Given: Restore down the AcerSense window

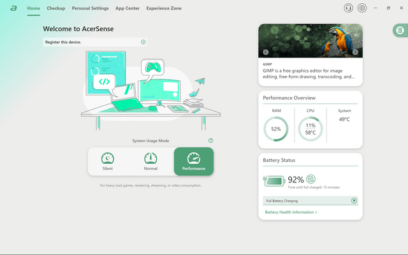Looking at the screenshot, I should pyautogui.click(x=388, y=8).
